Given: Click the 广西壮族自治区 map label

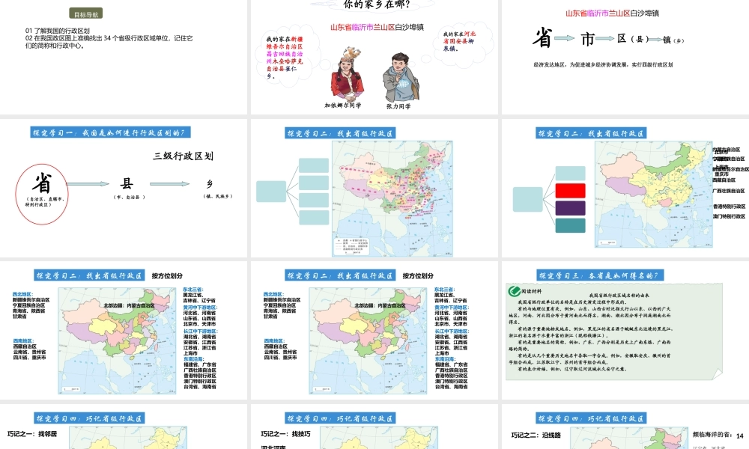Looking at the screenshot, I should pos(729,191).
